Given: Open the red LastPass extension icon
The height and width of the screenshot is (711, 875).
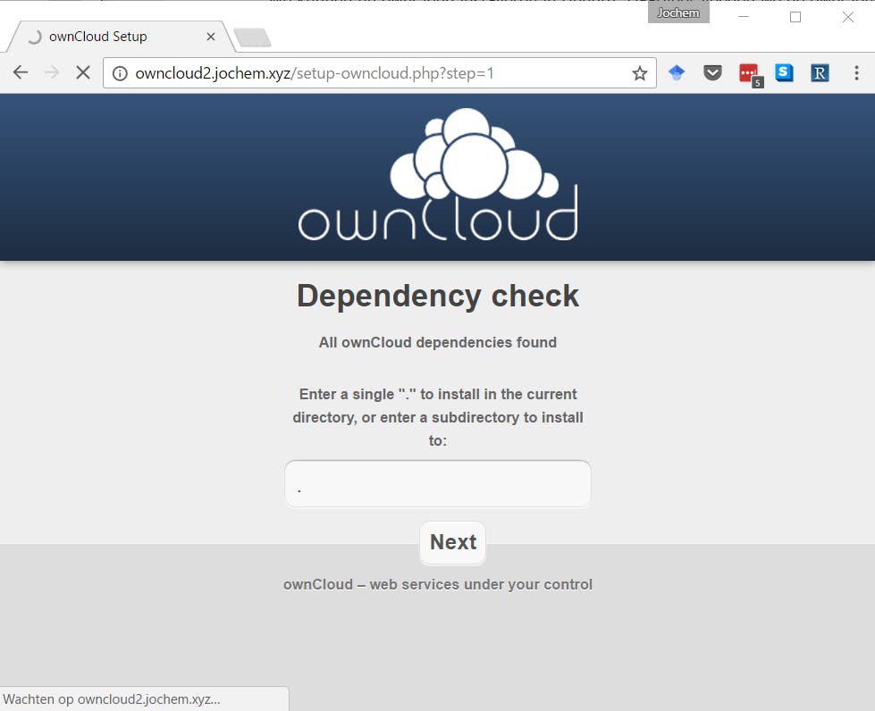Looking at the screenshot, I should coord(750,74).
